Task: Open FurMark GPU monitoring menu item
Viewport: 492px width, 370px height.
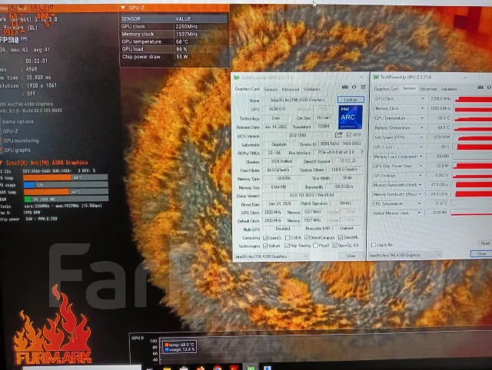Action: (x=21, y=140)
